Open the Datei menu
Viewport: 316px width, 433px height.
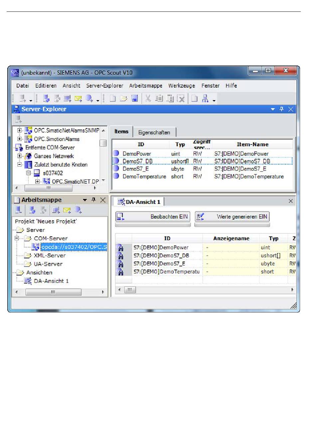pos(23,86)
